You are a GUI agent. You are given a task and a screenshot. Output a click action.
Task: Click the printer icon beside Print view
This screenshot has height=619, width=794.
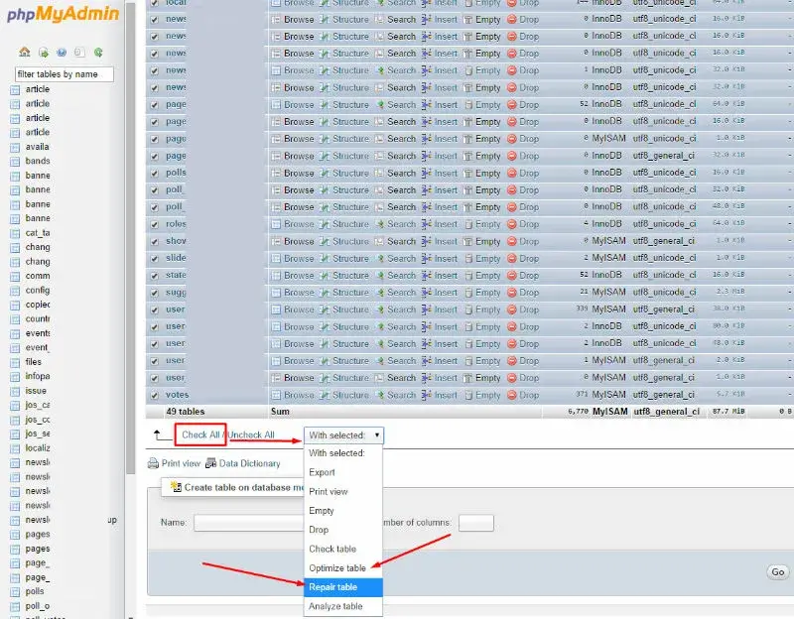click(153, 463)
